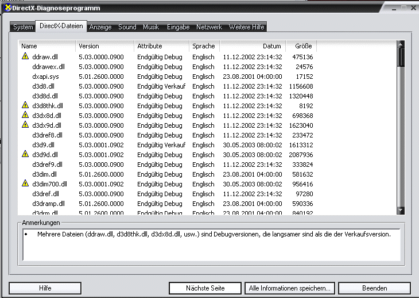
Task: Click the Anmerkungen note about Debugversionen
Action: coord(214,234)
